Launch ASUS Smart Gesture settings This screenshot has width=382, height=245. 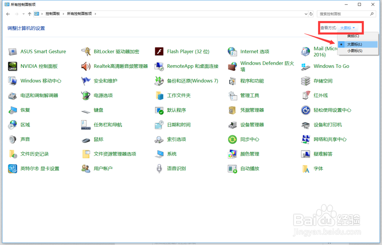click(x=43, y=51)
